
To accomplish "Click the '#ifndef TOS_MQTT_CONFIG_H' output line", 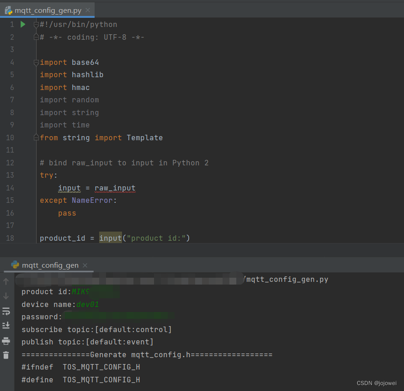I will click(80, 367).
